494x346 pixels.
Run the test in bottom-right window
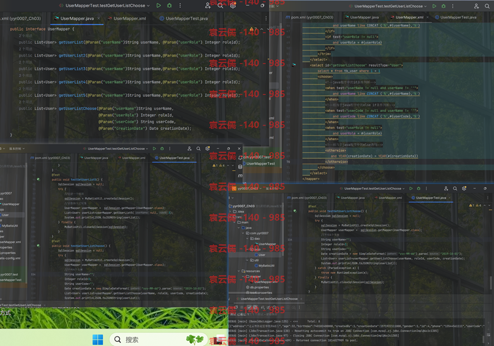[411, 188]
